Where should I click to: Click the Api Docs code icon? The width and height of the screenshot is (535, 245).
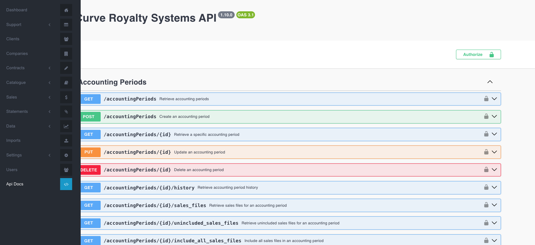66,184
